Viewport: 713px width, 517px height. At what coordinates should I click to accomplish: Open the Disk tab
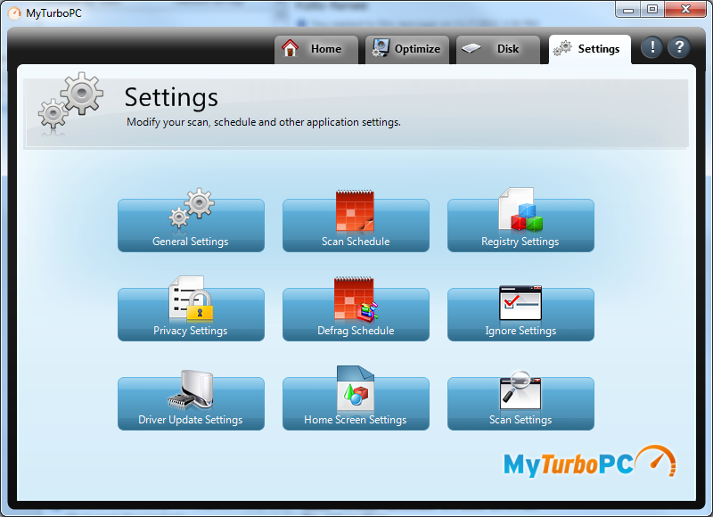tap(498, 49)
